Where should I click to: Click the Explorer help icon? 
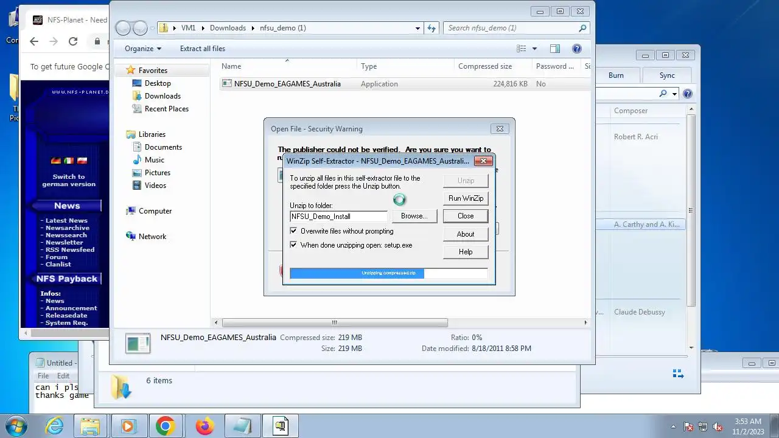[x=577, y=49]
